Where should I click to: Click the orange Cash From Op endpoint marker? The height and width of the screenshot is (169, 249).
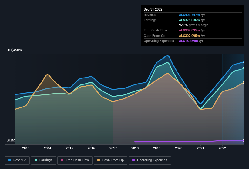point(244,82)
